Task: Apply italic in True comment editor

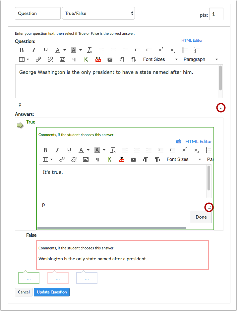Action: click(57, 150)
